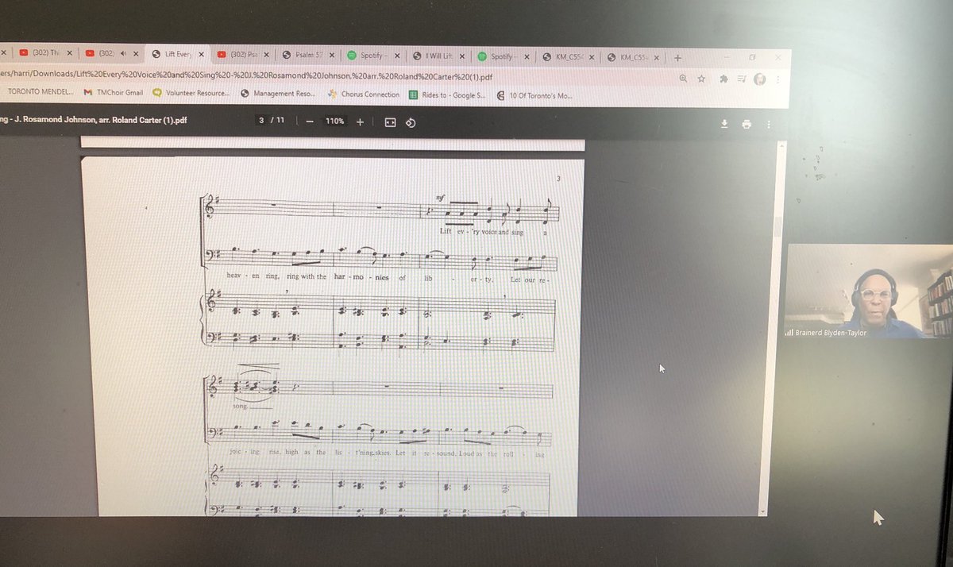This screenshot has width=953, height=567.
Task: Close the I Will Lift tab
Action: (462, 56)
